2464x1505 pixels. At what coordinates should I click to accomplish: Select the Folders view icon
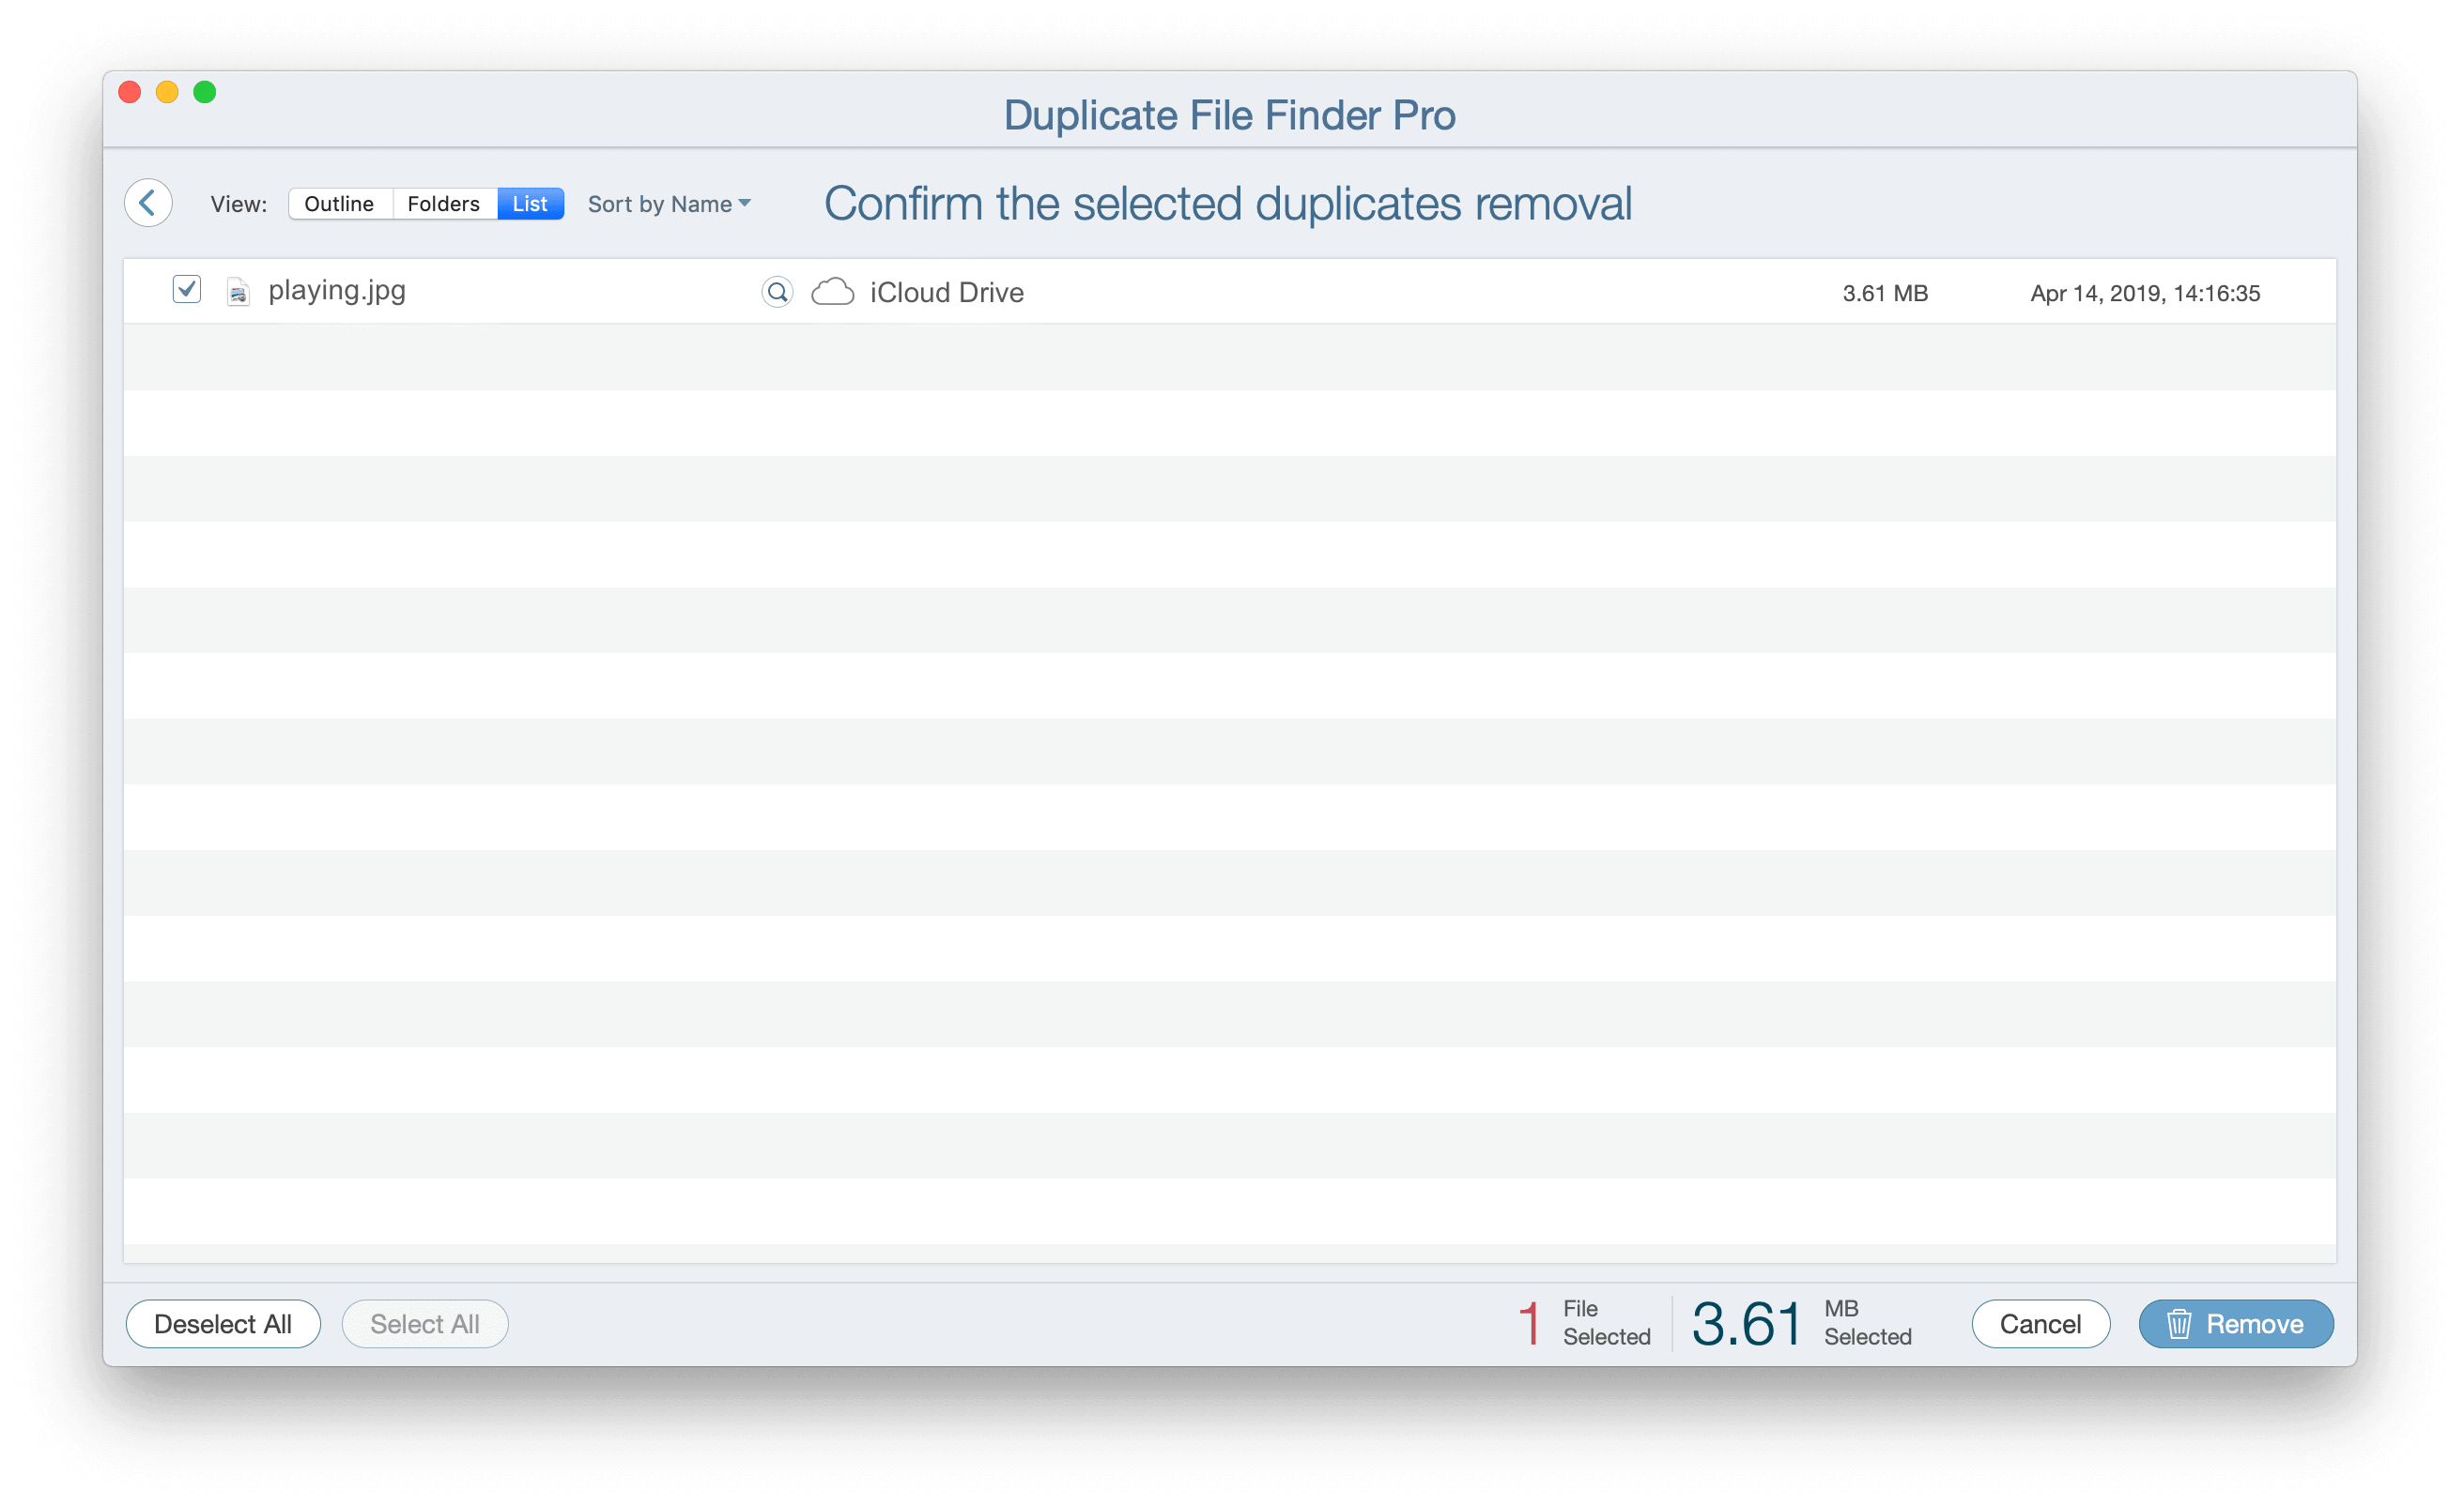(x=441, y=204)
